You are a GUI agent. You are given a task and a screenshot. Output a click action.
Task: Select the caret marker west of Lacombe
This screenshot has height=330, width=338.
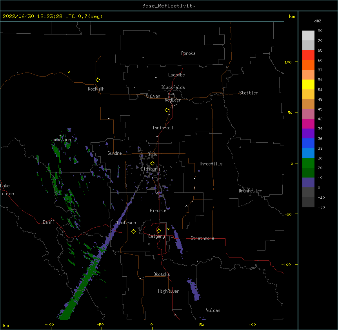(156, 78)
